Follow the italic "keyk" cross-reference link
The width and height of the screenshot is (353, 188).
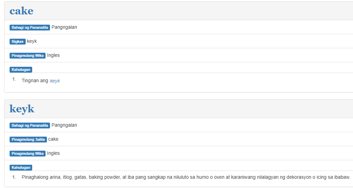click(55, 81)
